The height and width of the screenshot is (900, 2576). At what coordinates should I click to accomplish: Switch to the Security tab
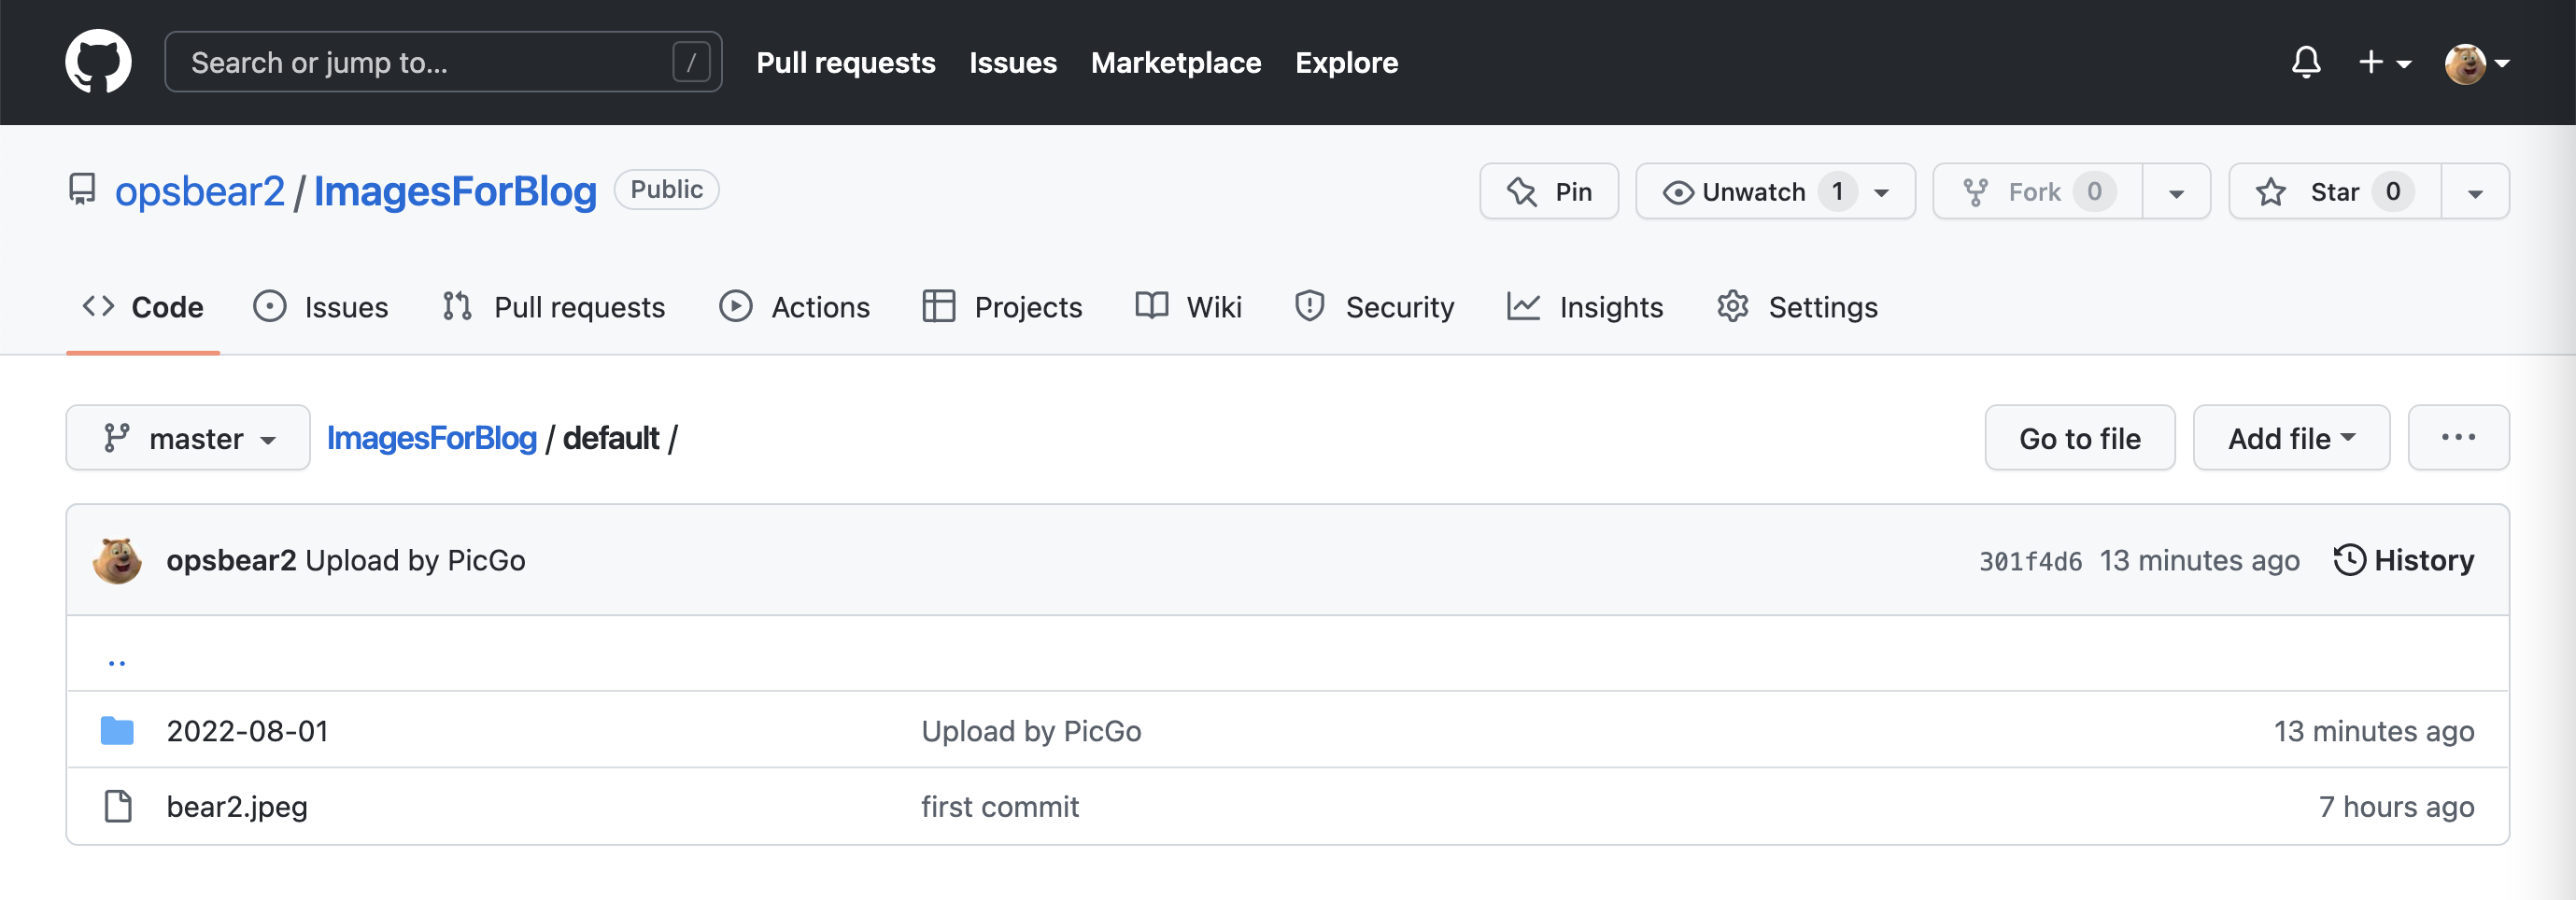point(1374,306)
